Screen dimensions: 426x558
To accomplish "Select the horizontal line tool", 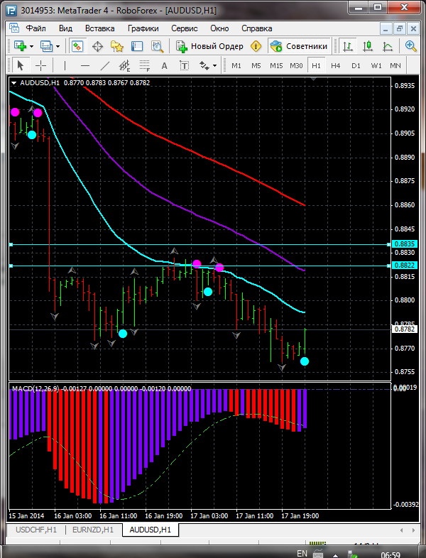I will (85, 65).
